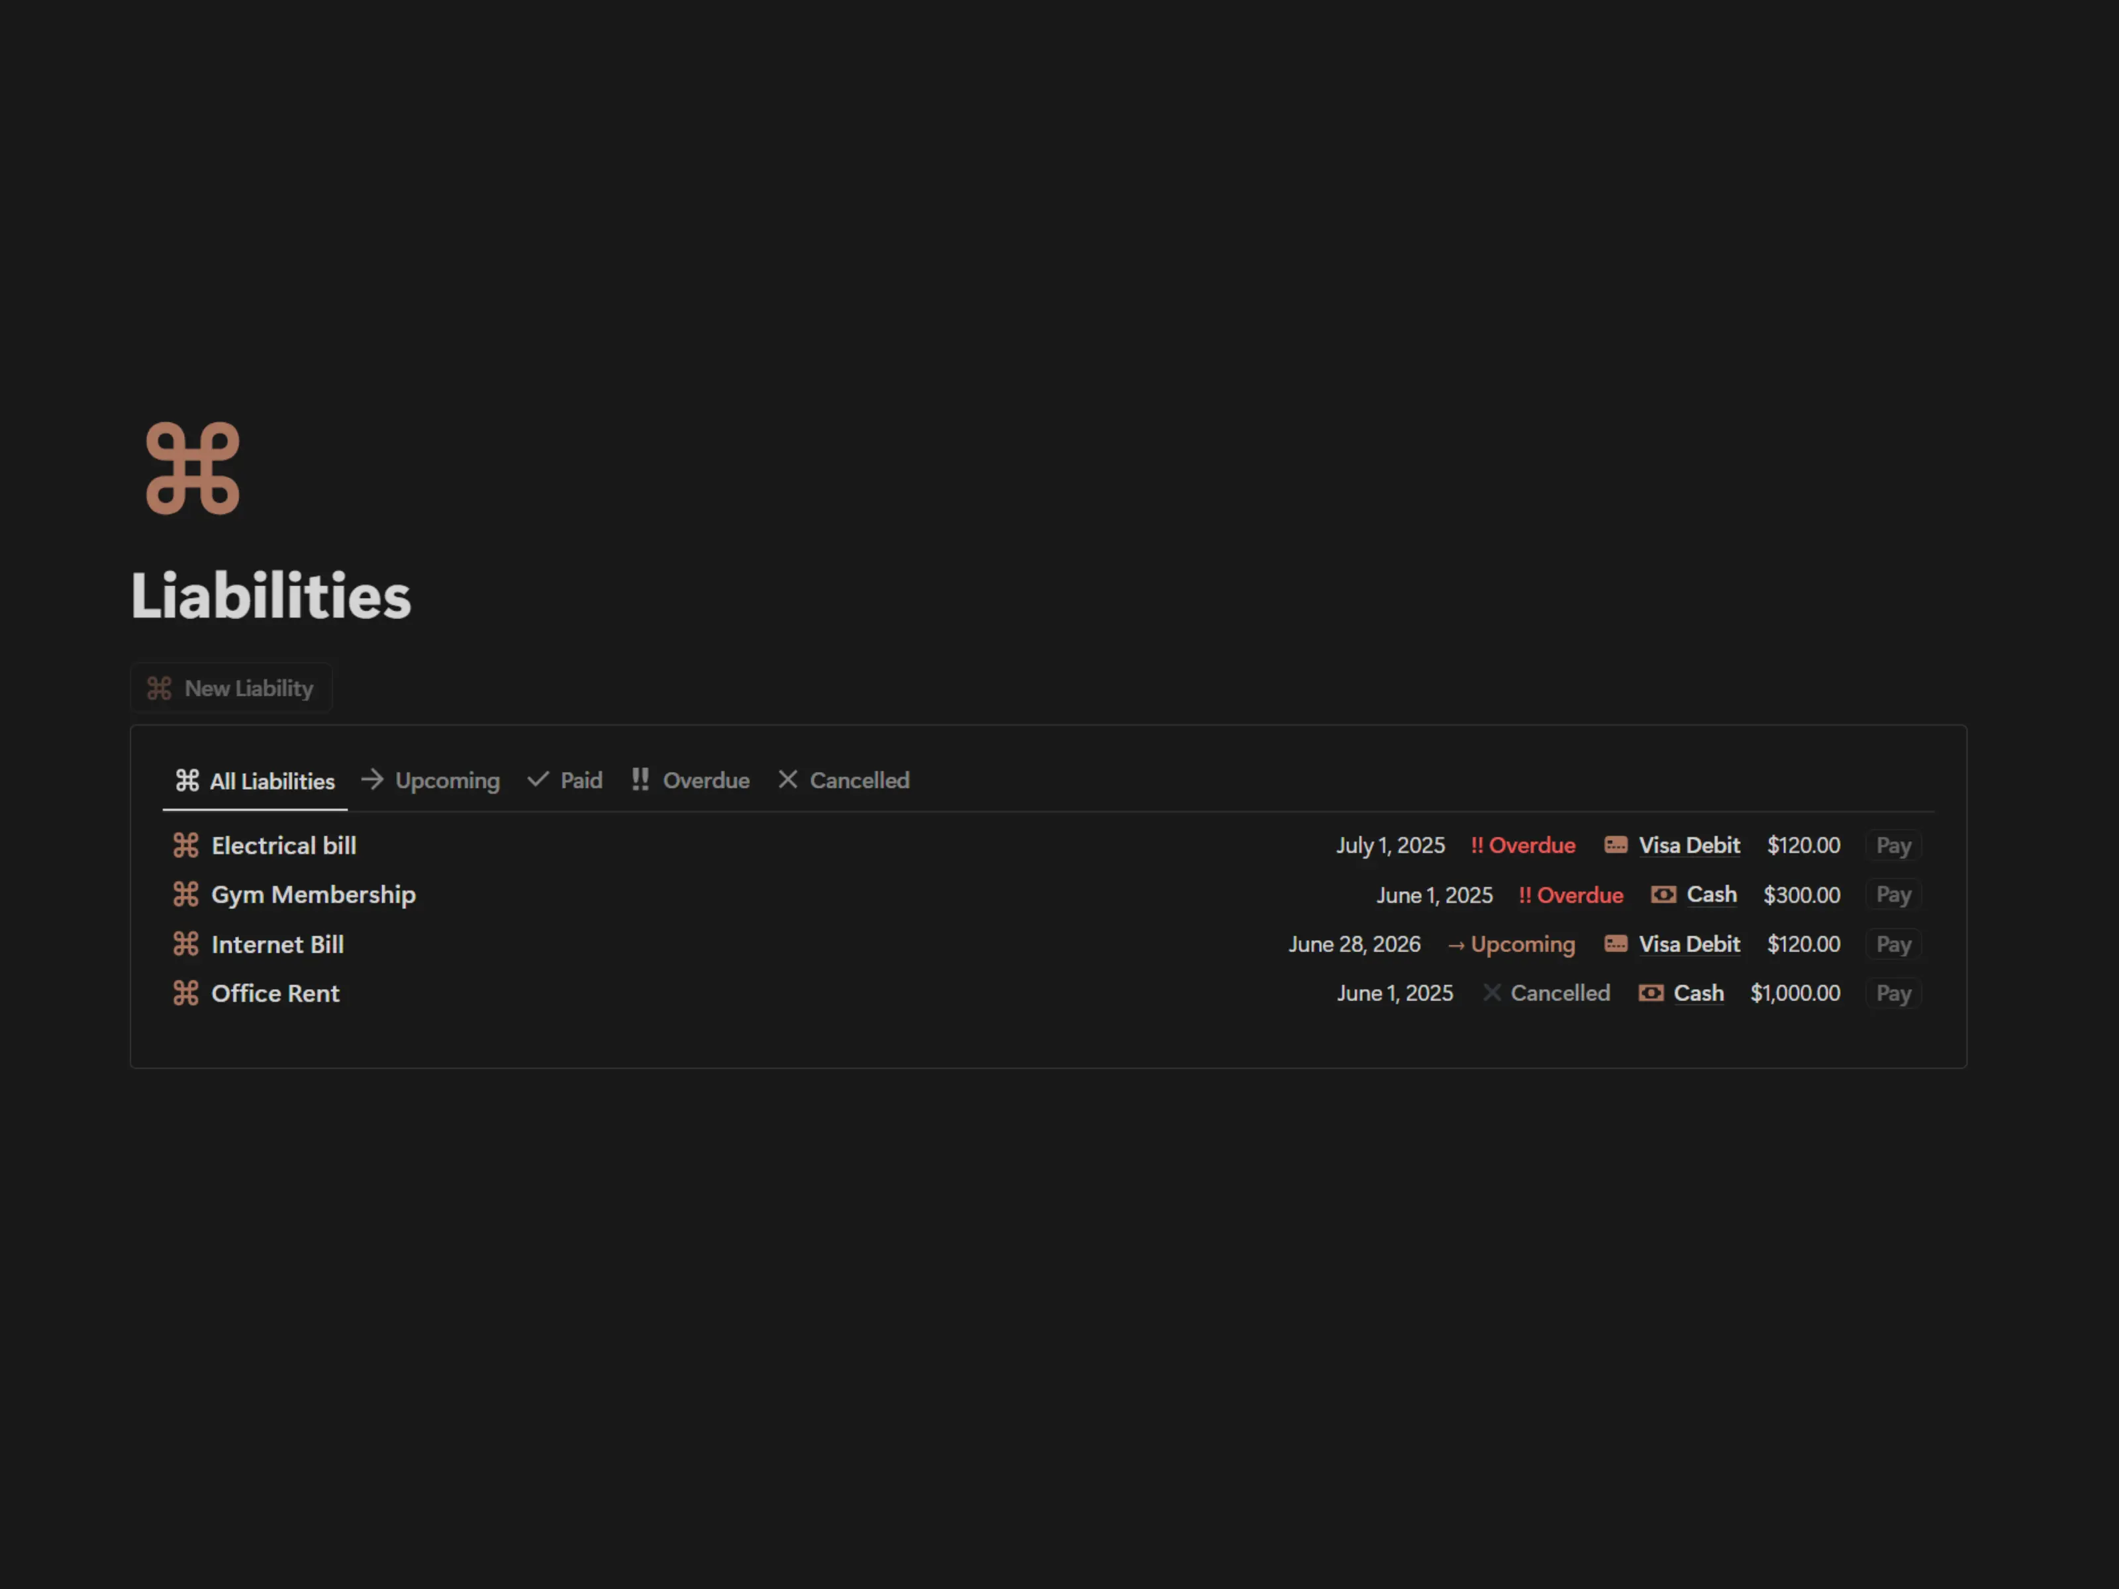Image resolution: width=2119 pixels, height=1589 pixels.
Task: Click the command icon beside Electrical bill
Action: coord(186,845)
